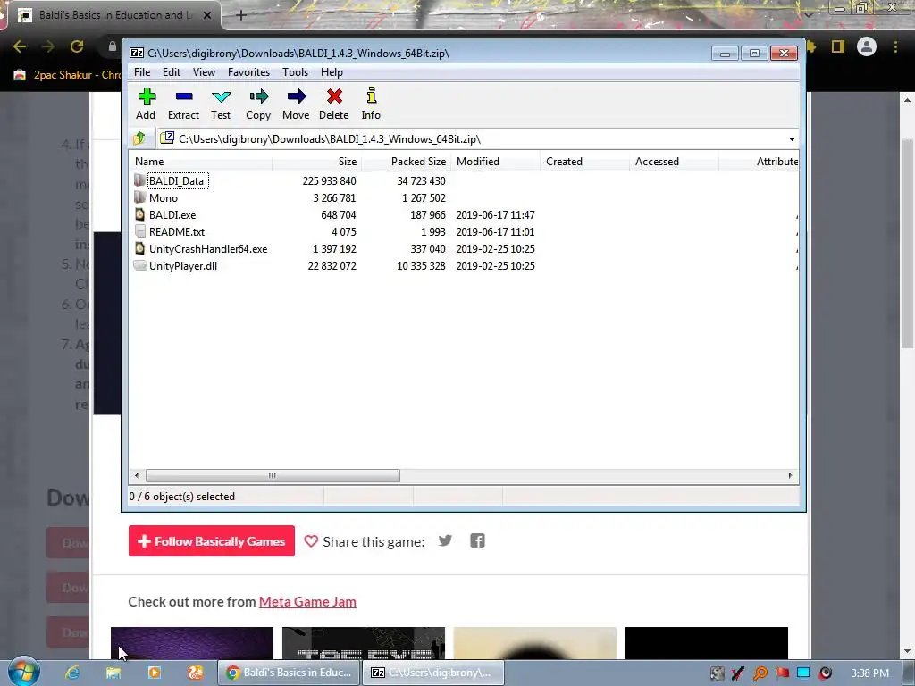Click the '10 335 328' packed size value
Screen dimensions: 915x686
coord(421,265)
